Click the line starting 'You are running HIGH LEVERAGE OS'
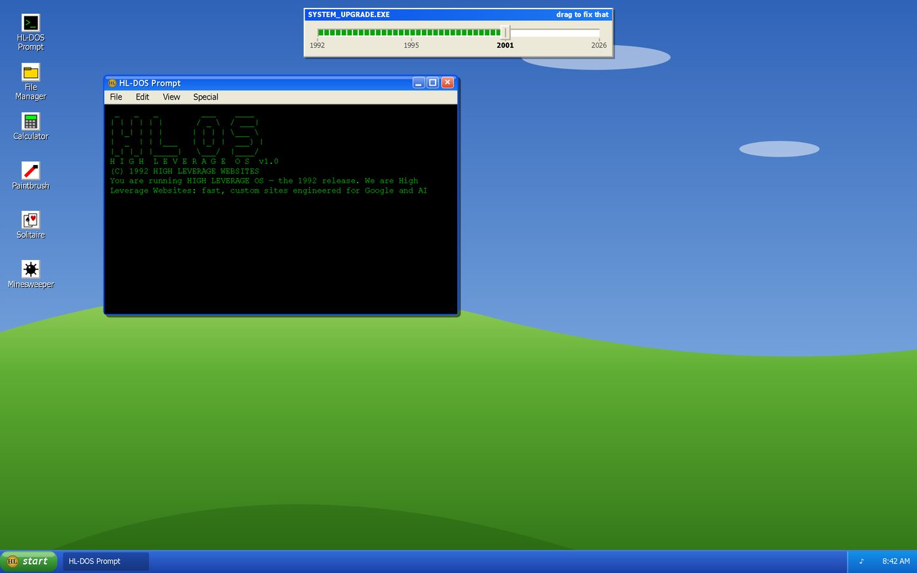 pos(264,181)
